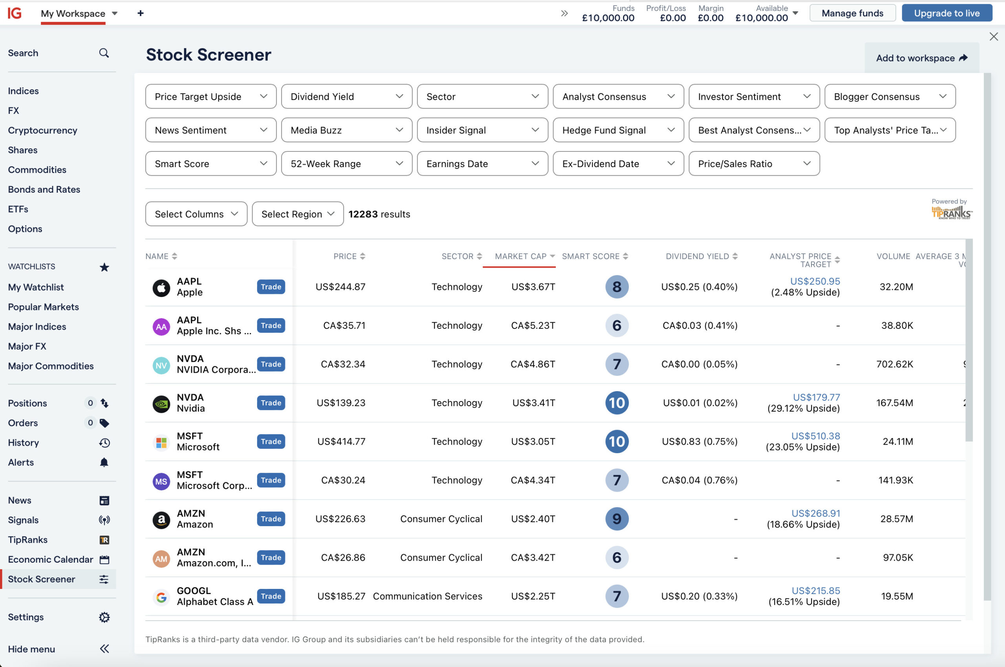Toggle sort on Smart Score column

[595, 256]
